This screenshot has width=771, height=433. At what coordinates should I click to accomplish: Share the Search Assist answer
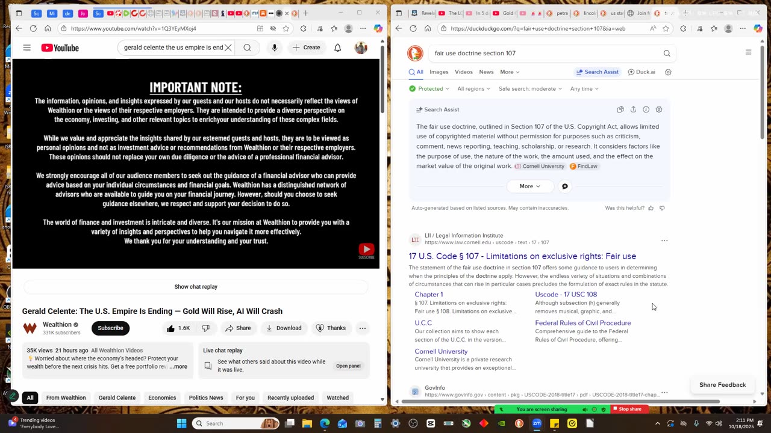point(633,109)
